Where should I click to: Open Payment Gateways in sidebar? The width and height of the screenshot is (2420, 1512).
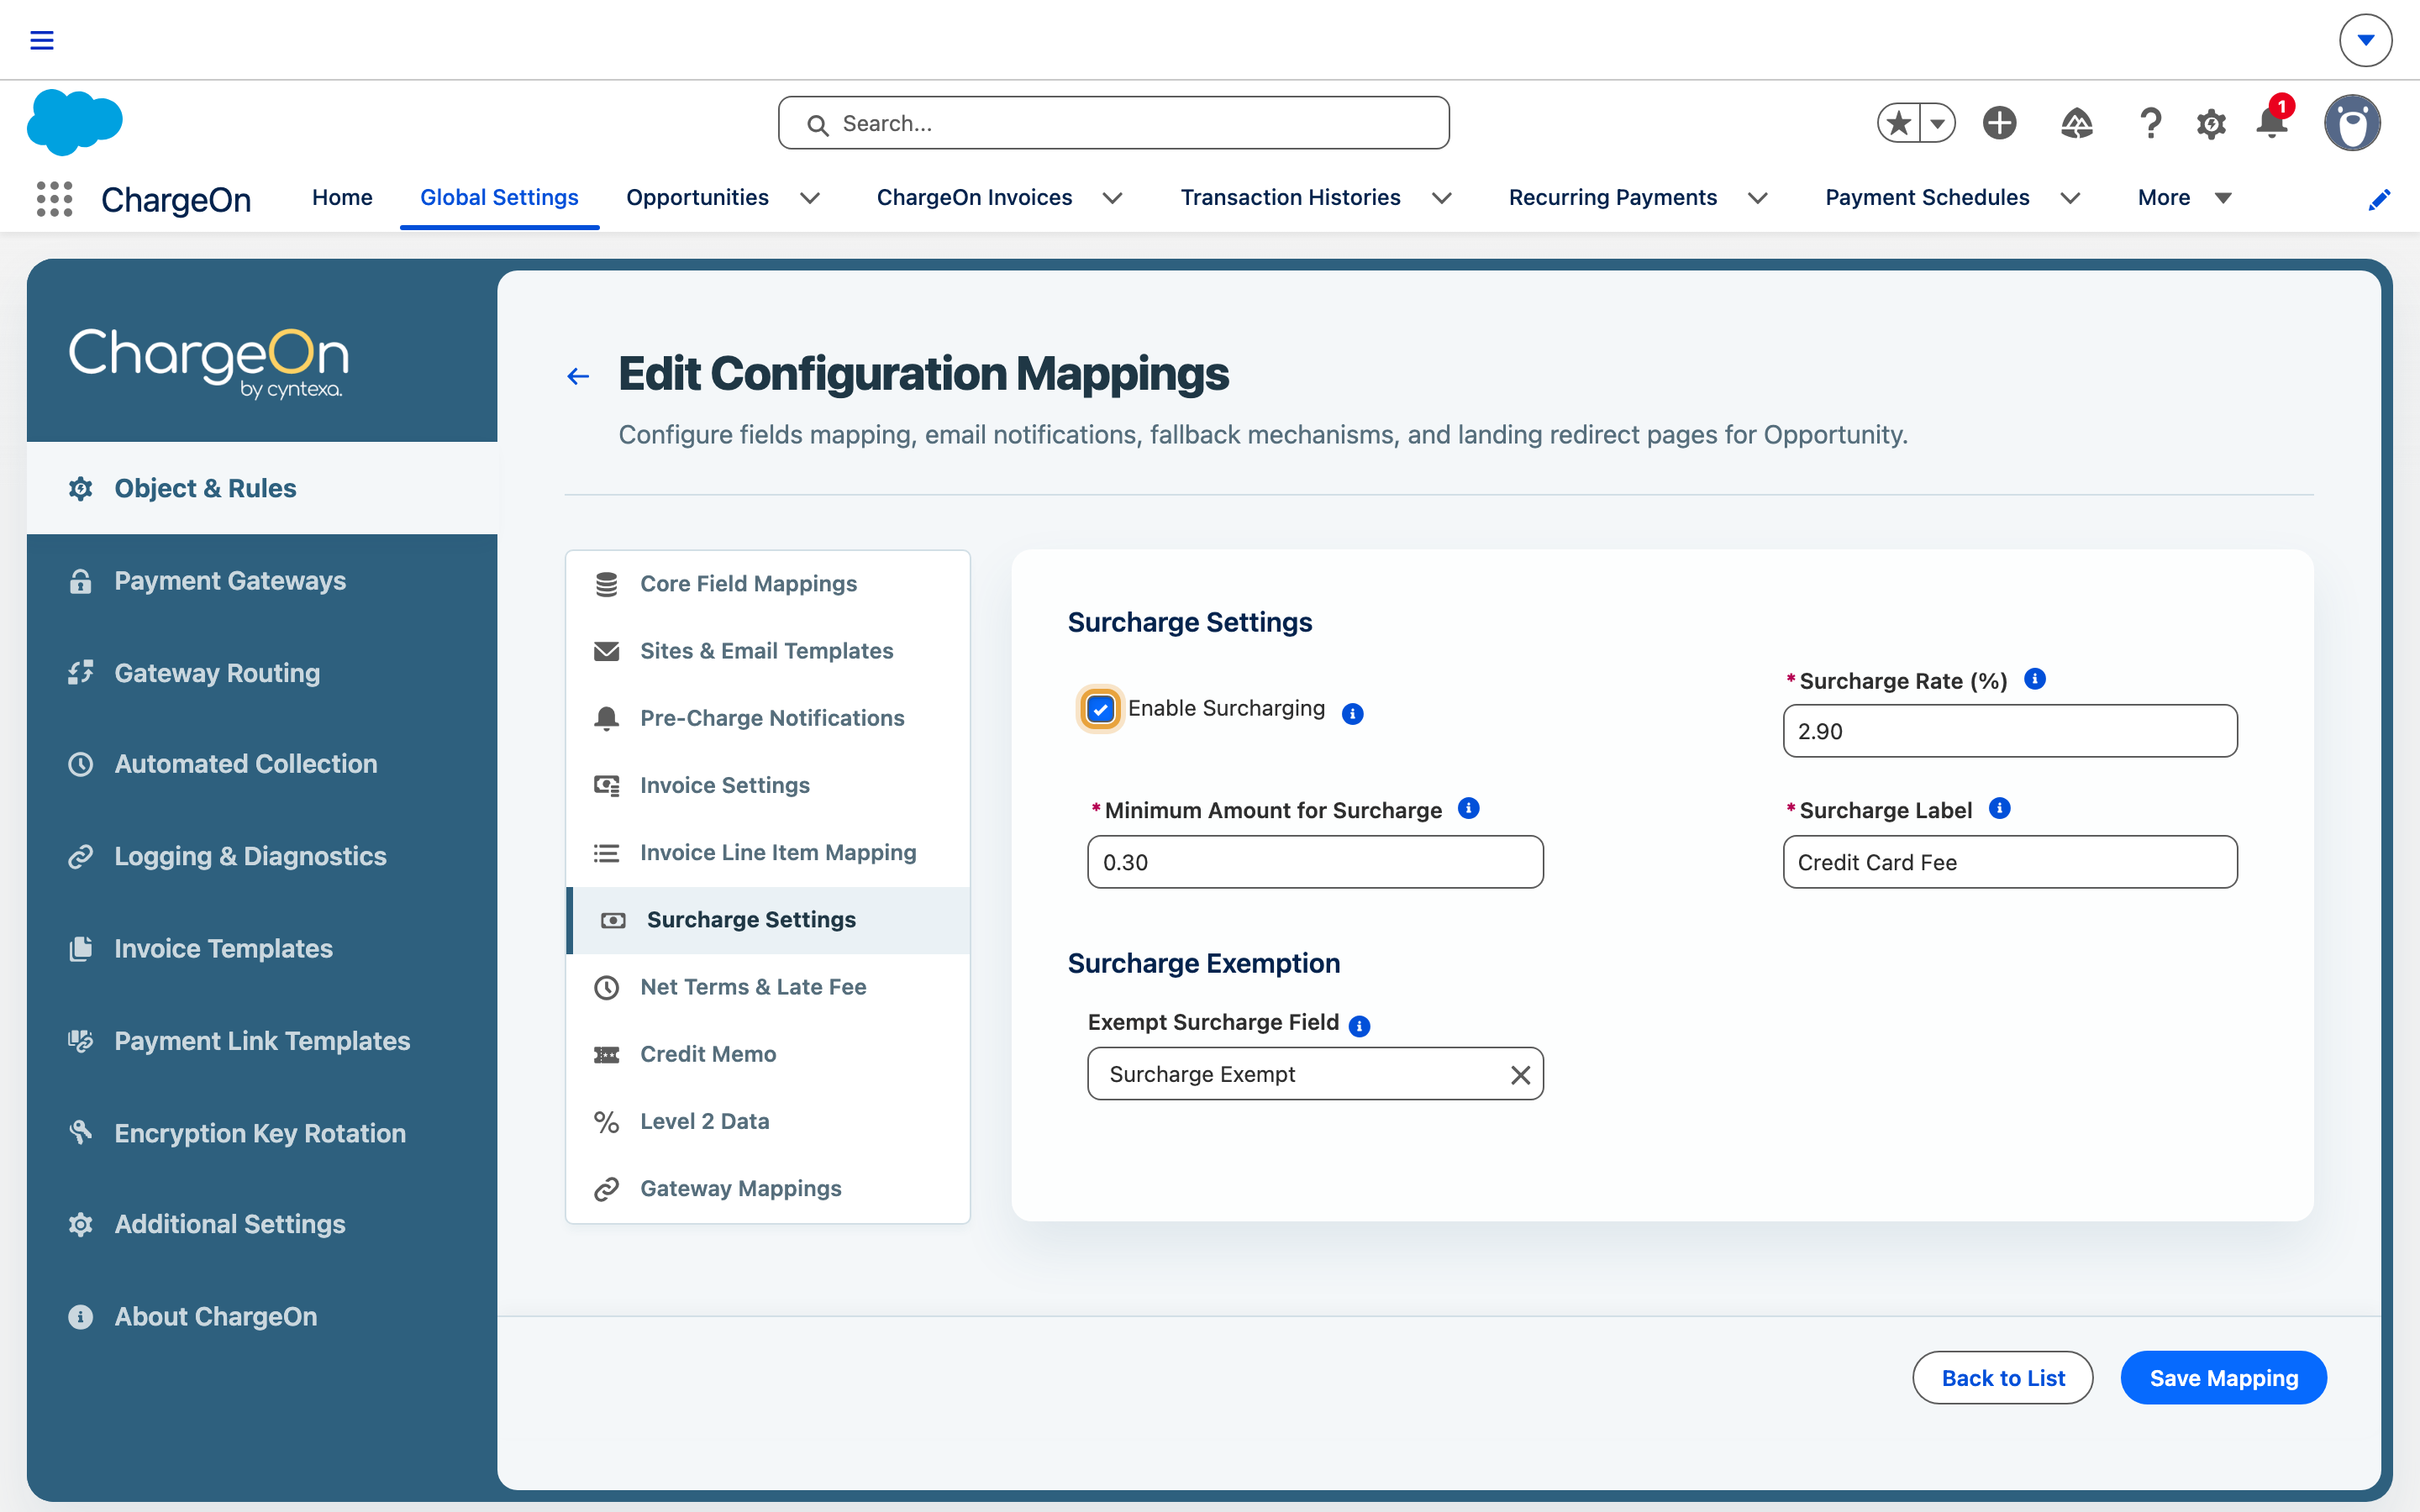262,580
